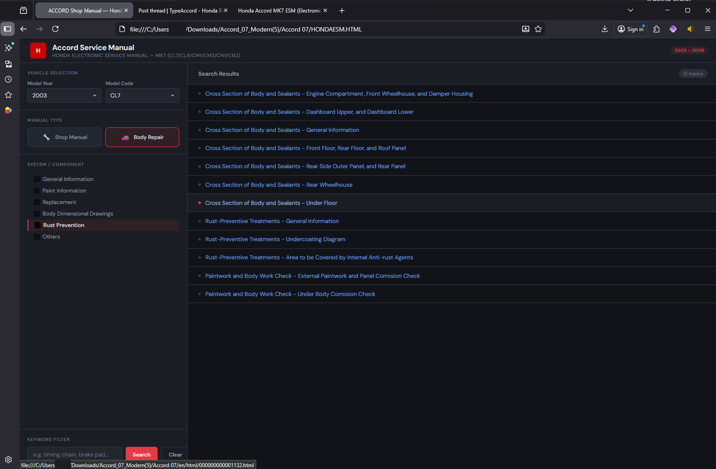Click the yellow speaker extension icon

[x=690, y=29]
